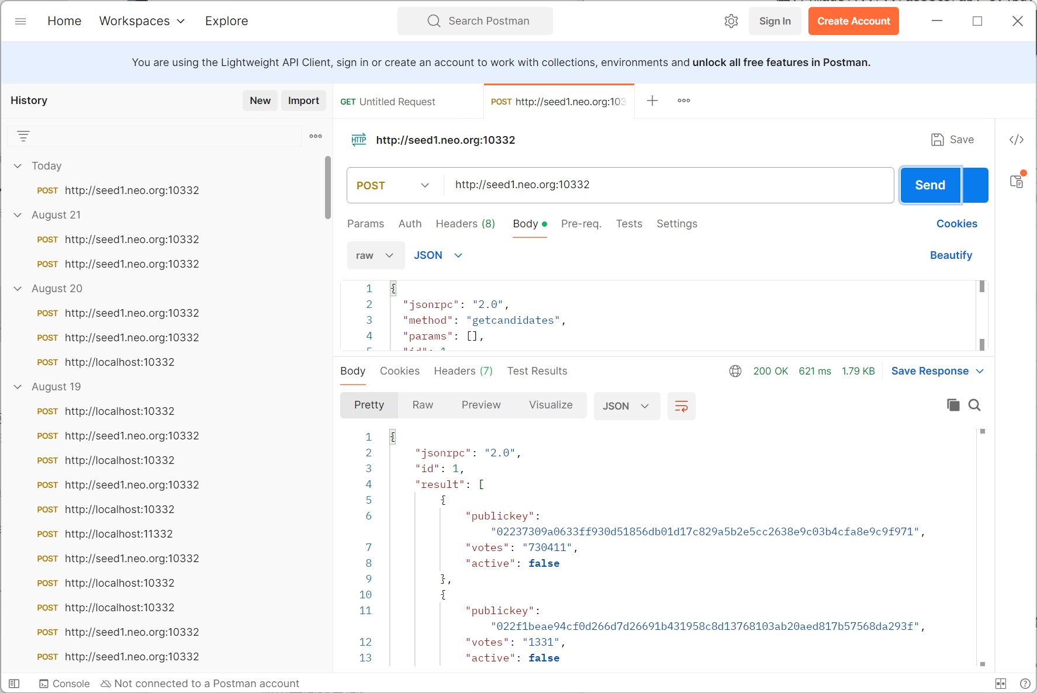Click the 621 ms response time
The width and height of the screenshot is (1037, 693).
pyautogui.click(x=815, y=371)
